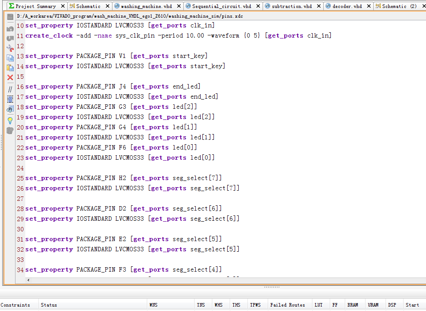Open the light bulb language templates icon
426x311 pixels.
coord(10,120)
